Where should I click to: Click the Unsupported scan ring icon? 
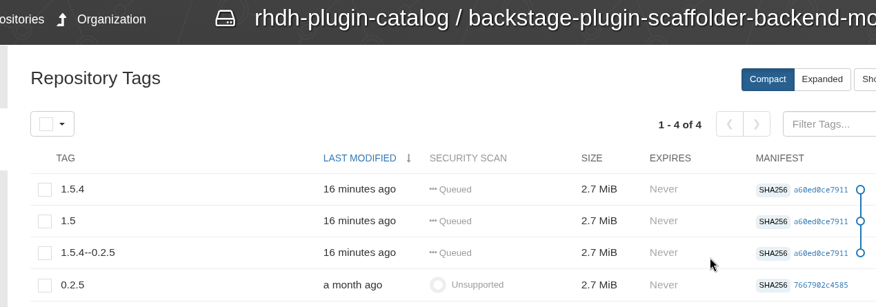click(x=438, y=284)
